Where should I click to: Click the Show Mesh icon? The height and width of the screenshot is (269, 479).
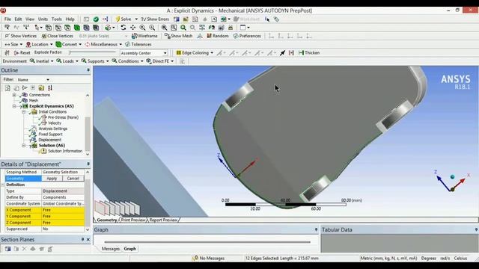167,36
